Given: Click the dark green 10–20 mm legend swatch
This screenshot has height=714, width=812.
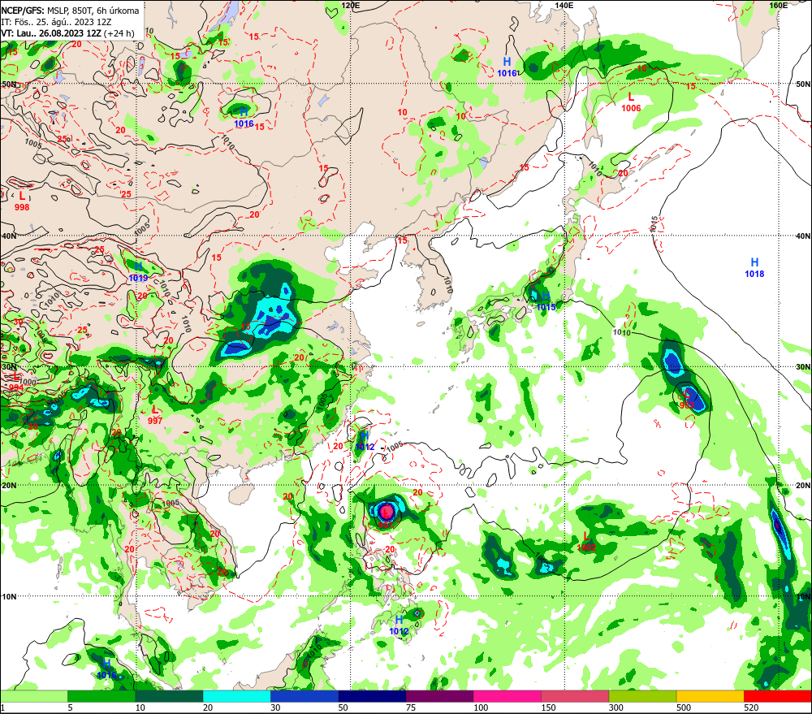Looking at the screenshot, I should click(x=170, y=696).
